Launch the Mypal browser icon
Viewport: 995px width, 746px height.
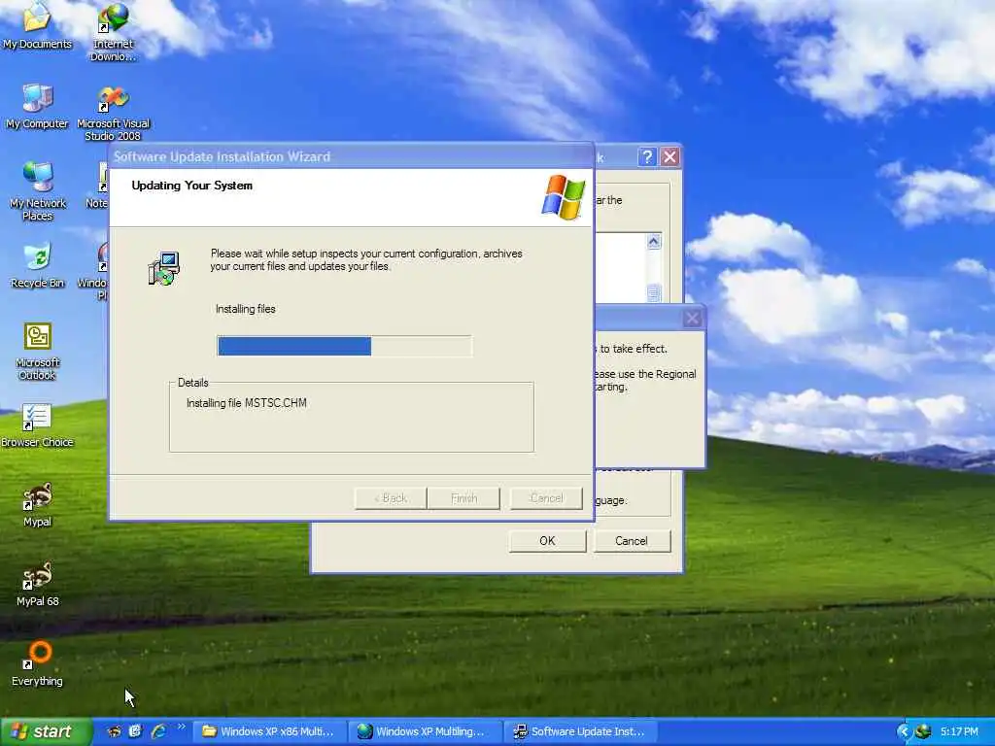tap(38, 505)
